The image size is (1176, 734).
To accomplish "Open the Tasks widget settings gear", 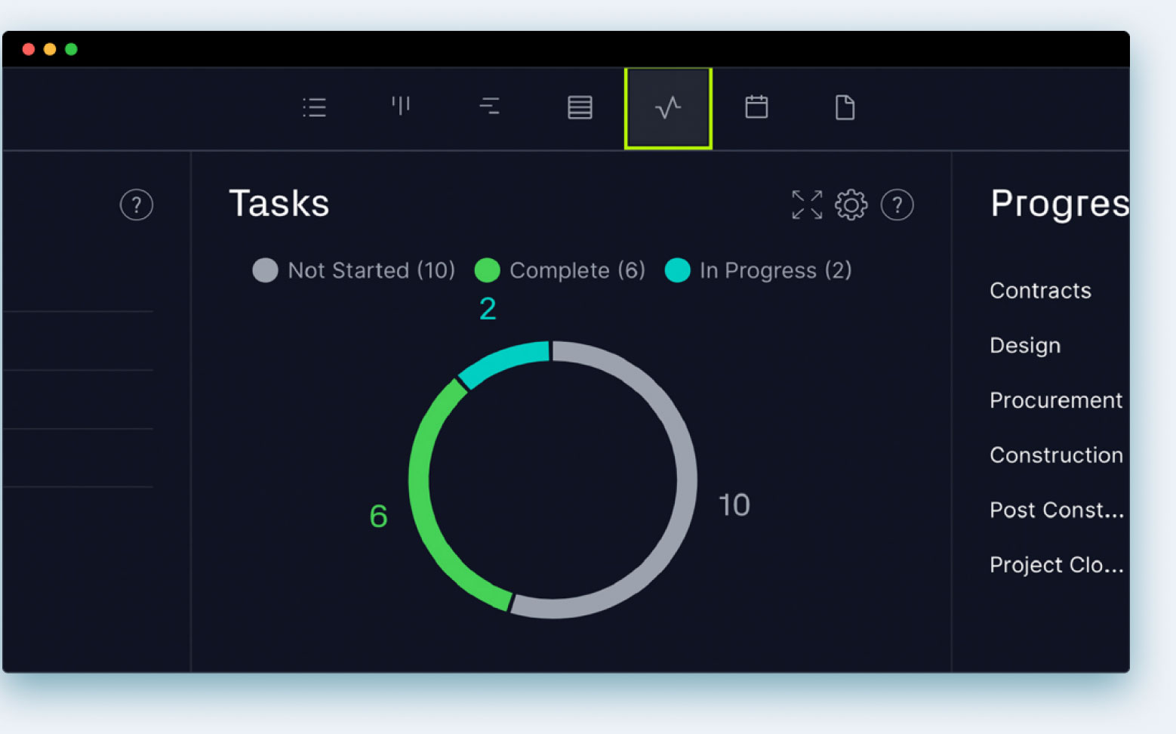I will pos(851,204).
